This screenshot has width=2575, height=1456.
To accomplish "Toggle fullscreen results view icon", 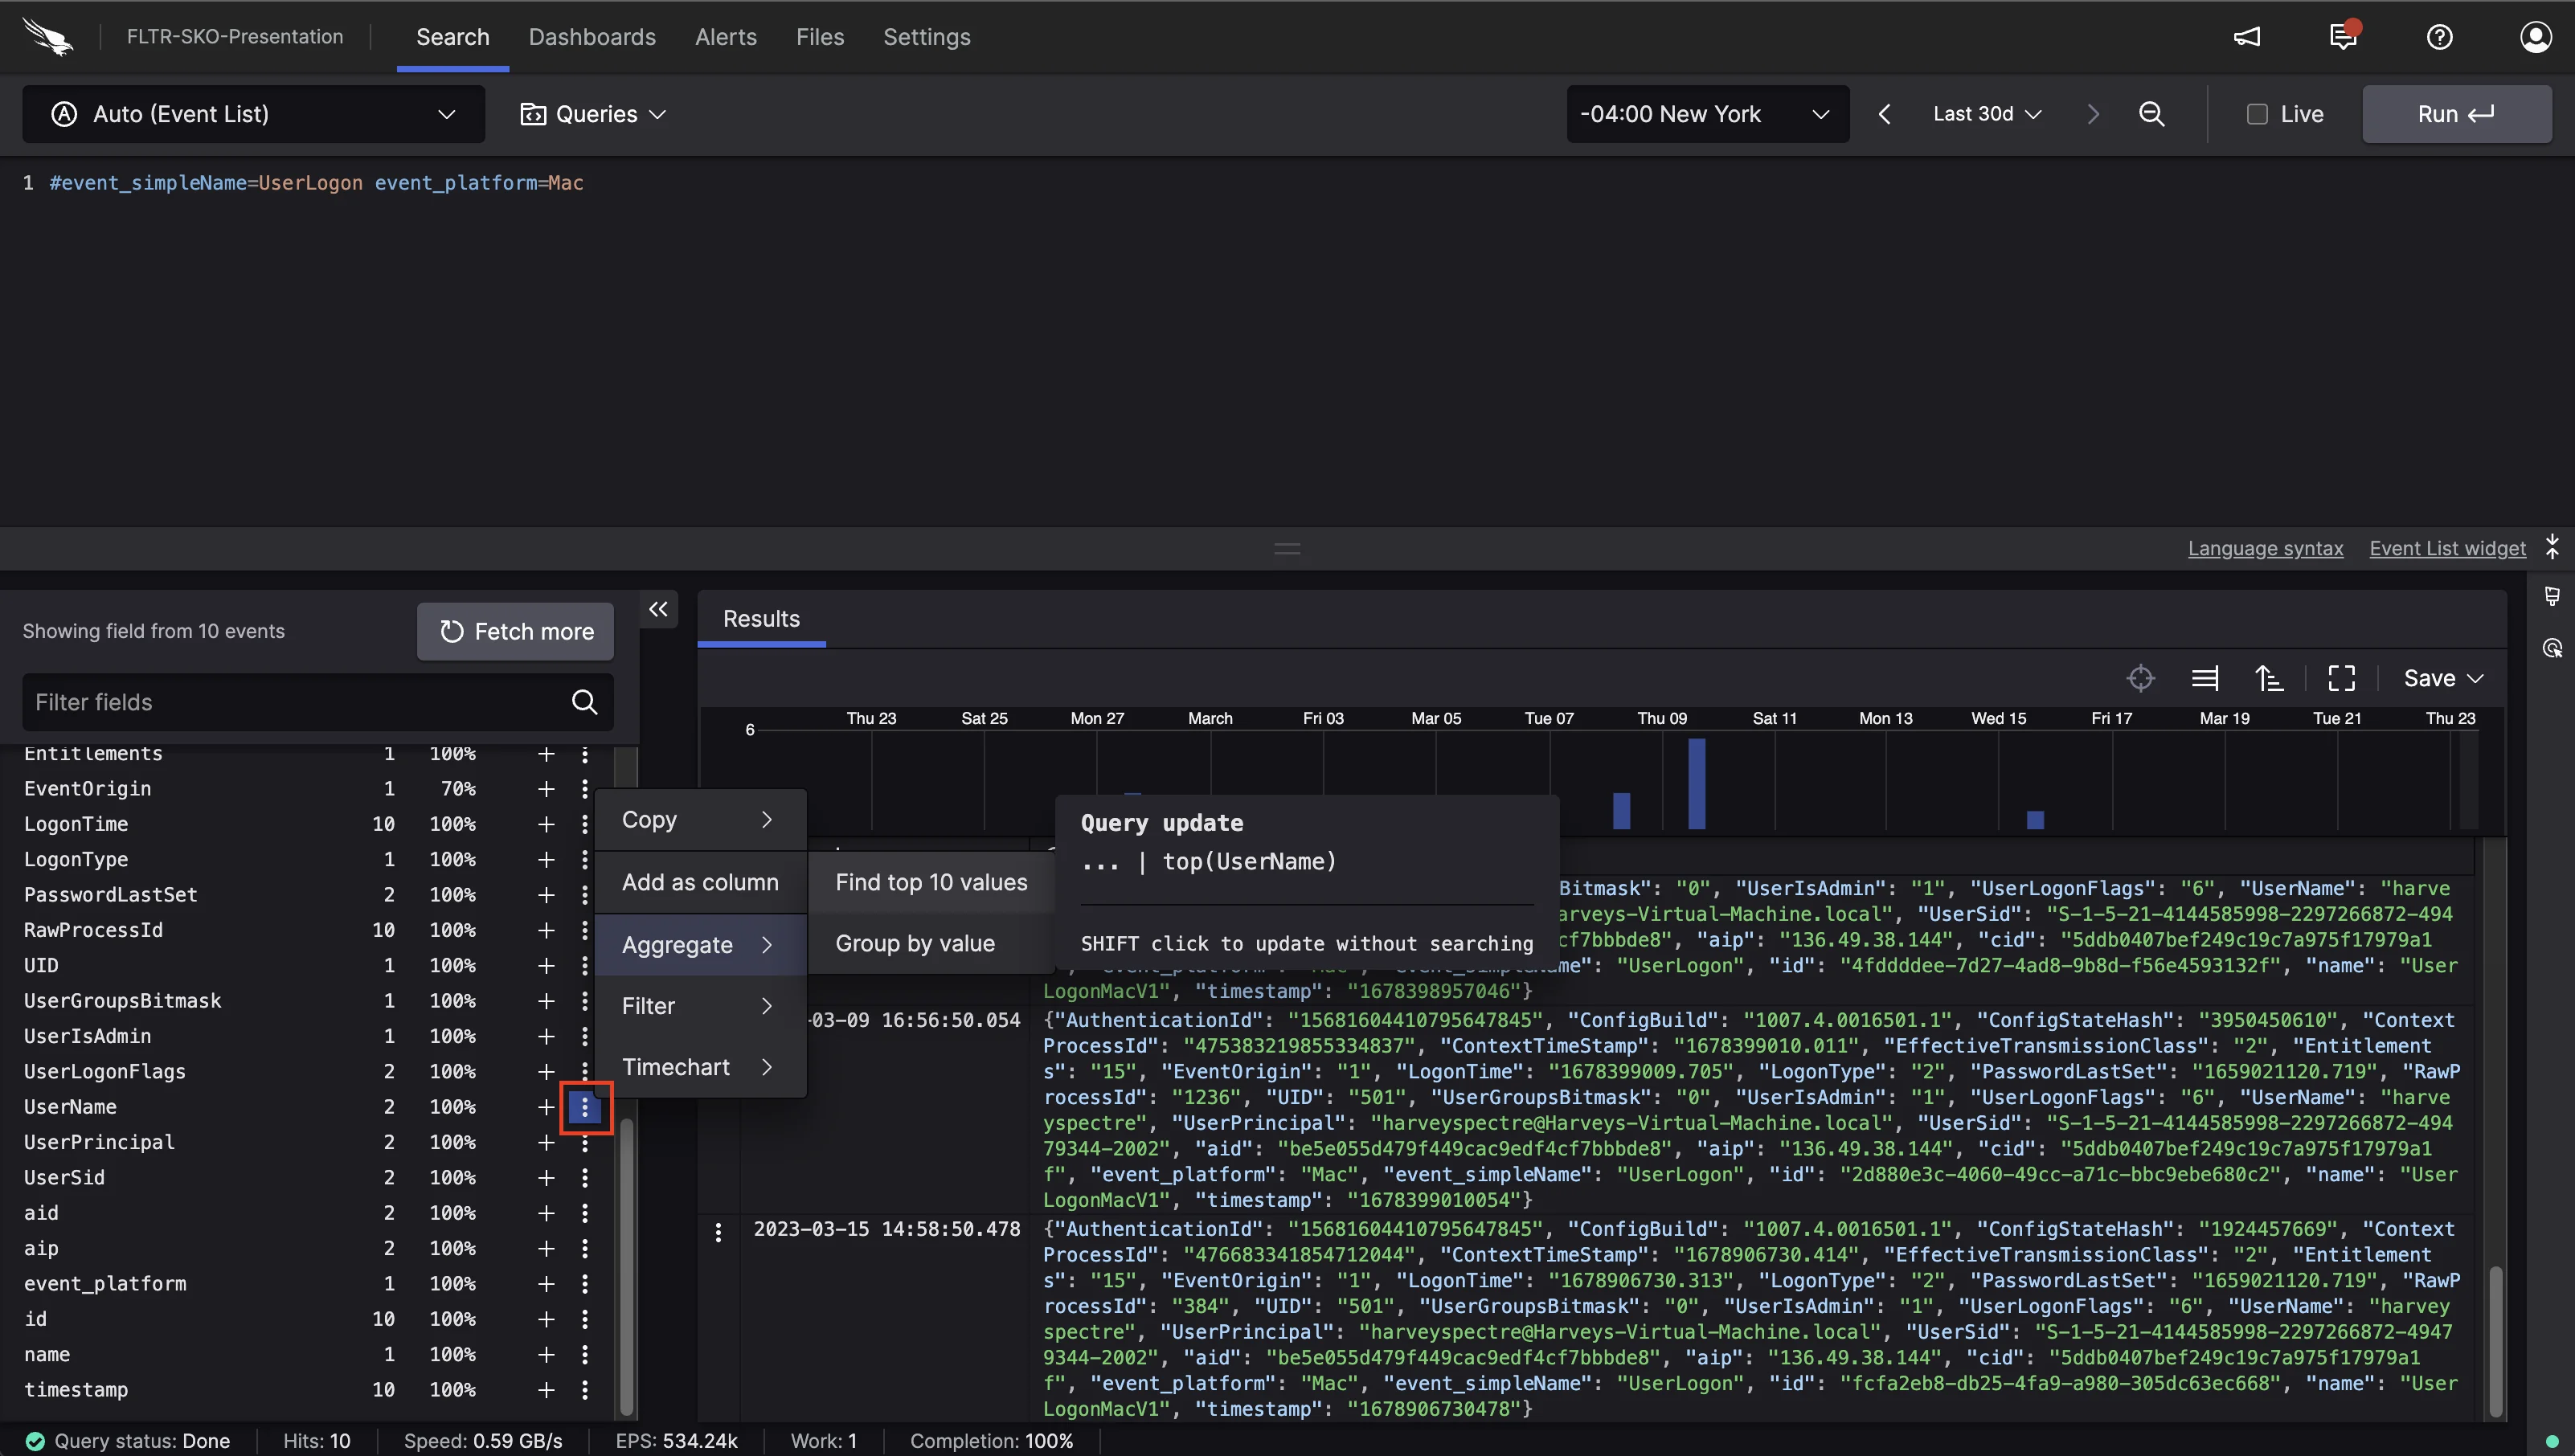I will 2341,678.
